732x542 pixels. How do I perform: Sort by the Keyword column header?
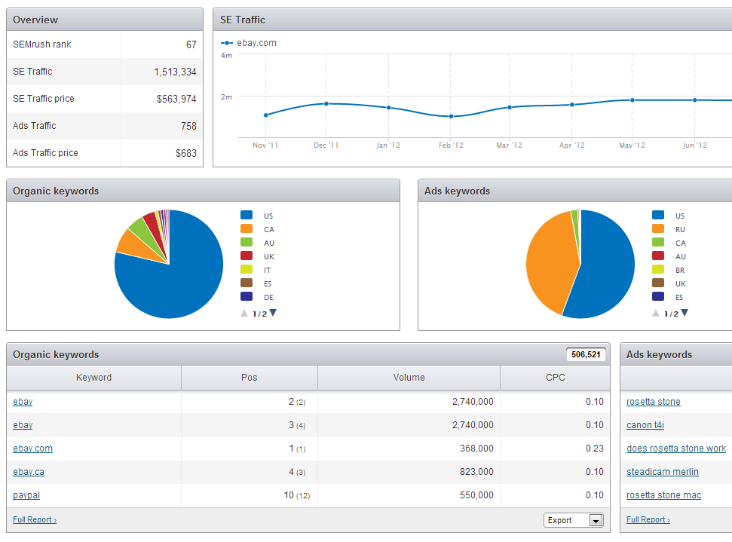[93, 377]
